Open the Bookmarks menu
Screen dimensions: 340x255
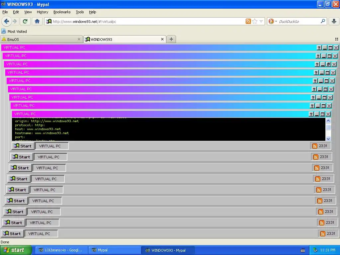click(x=62, y=12)
